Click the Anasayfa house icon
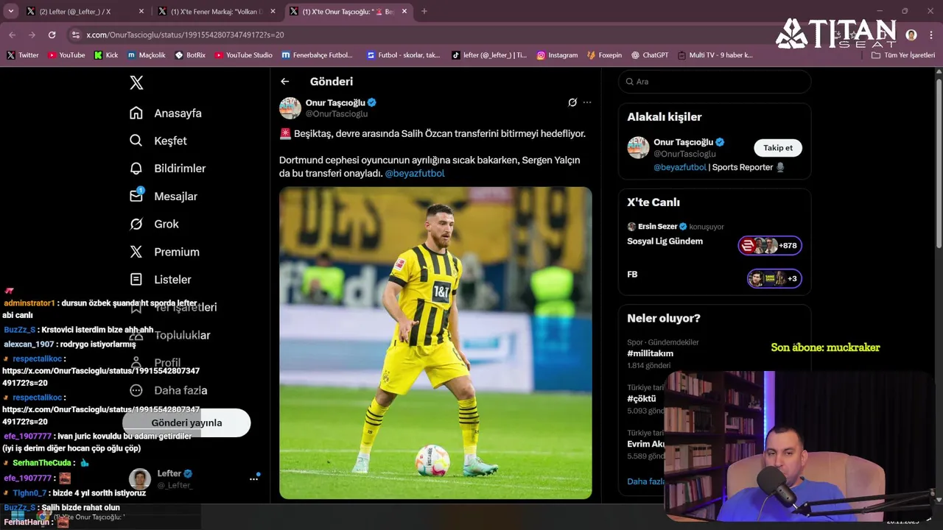This screenshot has width=943, height=530. coord(136,113)
